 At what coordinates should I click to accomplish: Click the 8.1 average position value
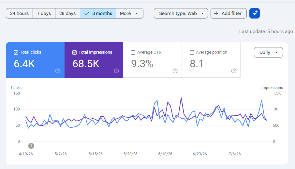[197, 64]
